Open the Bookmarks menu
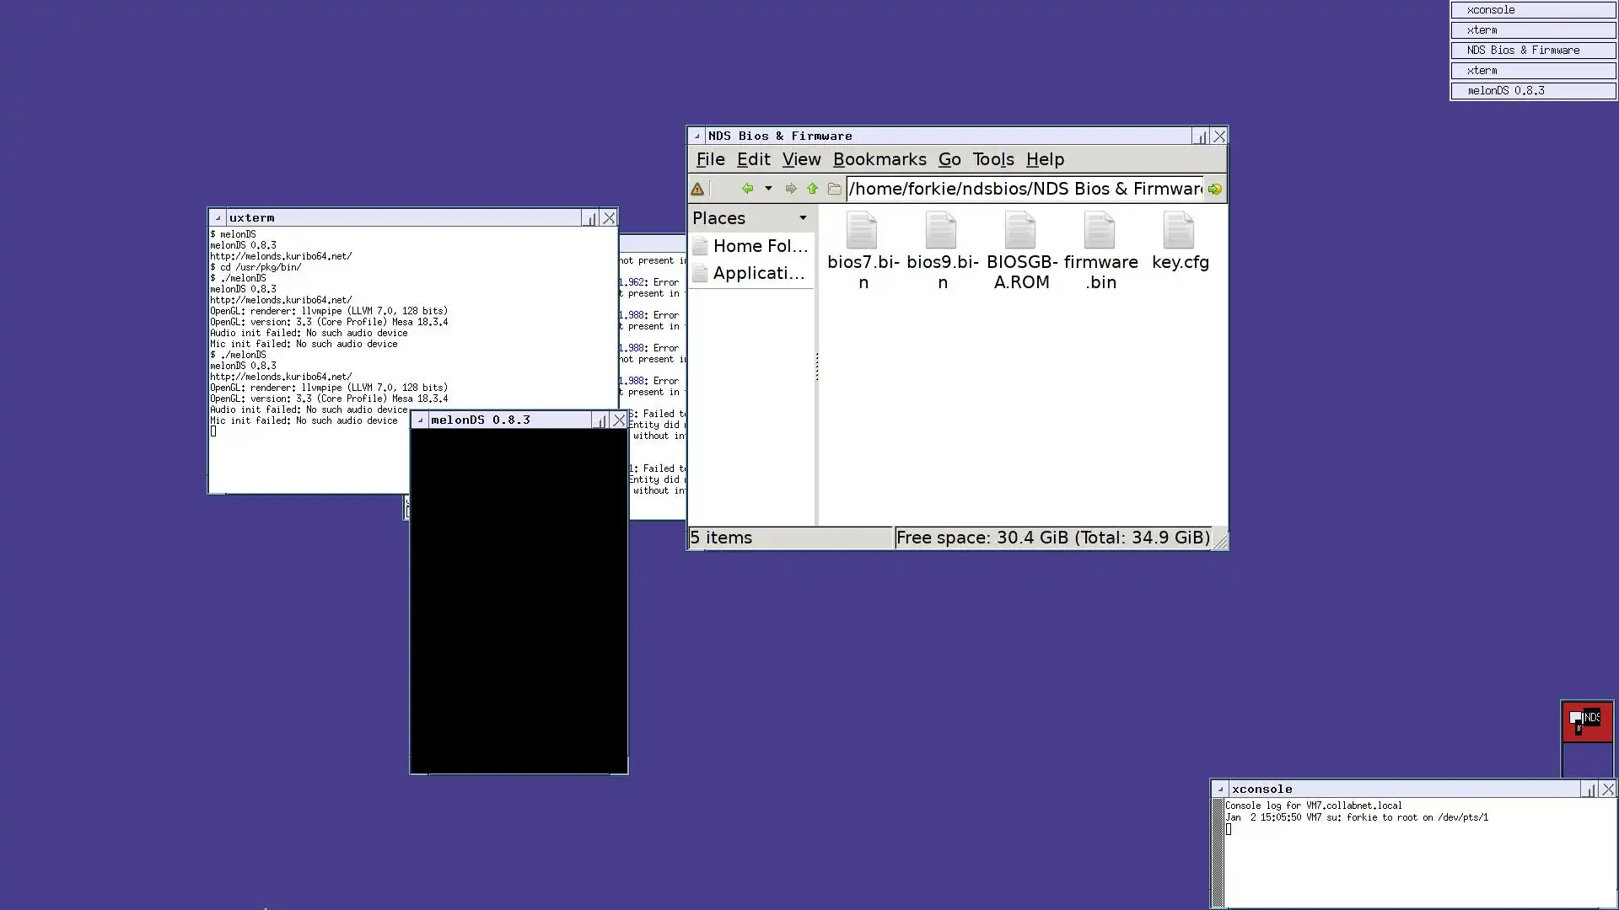This screenshot has width=1619, height=910. [x=879, y=159]
